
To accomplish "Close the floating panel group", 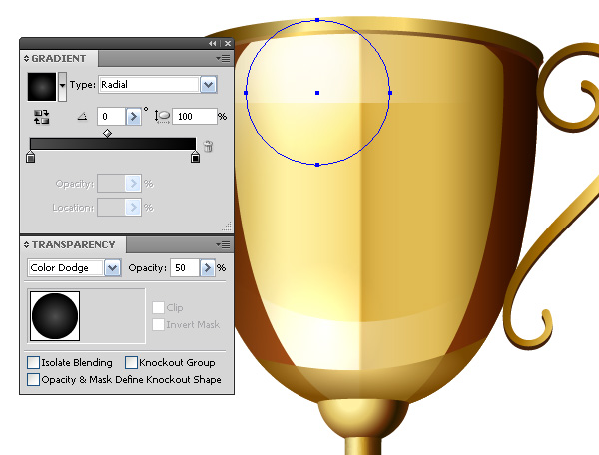I will point(228,44).
